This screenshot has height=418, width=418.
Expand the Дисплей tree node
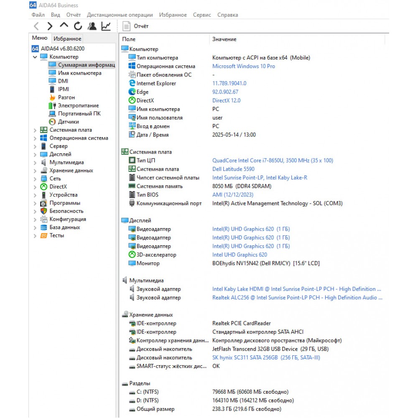click(x=35, y=155)
